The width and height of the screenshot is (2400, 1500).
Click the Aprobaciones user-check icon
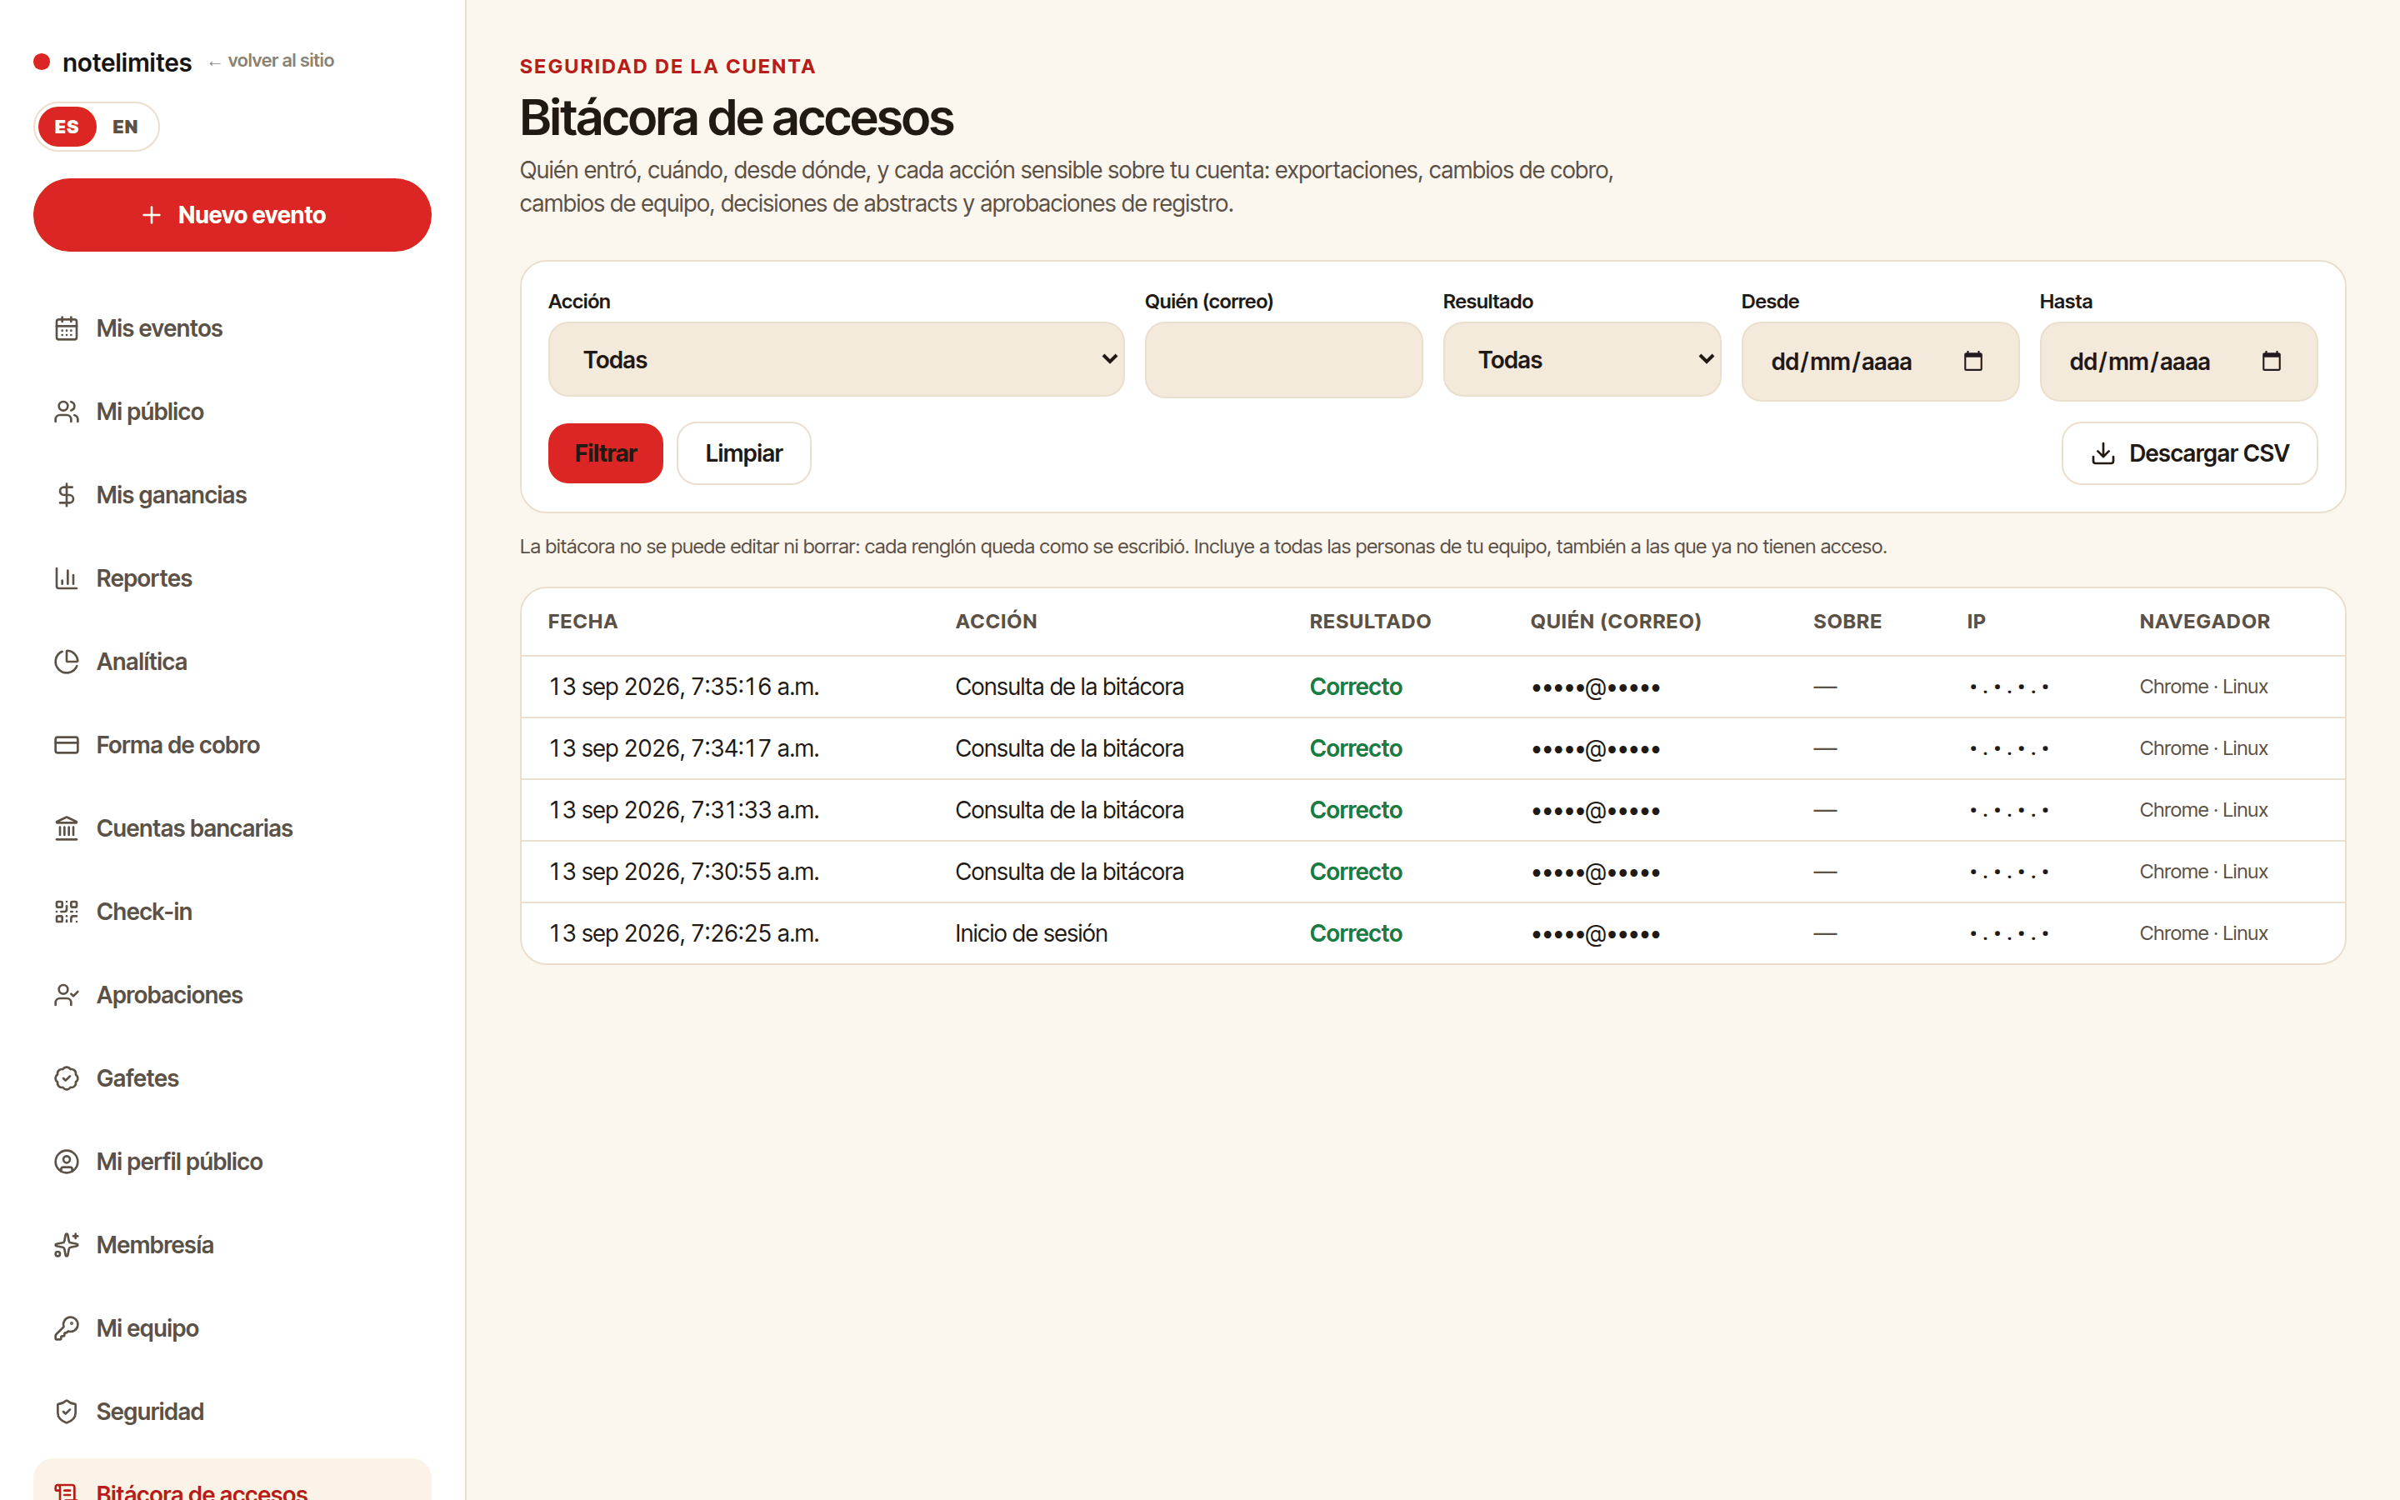(67, 995)
